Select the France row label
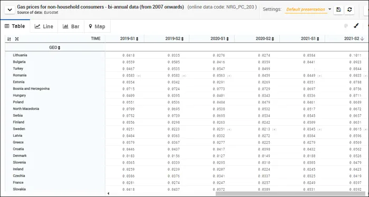Screen dimensions: 369x197 [18, 182]
